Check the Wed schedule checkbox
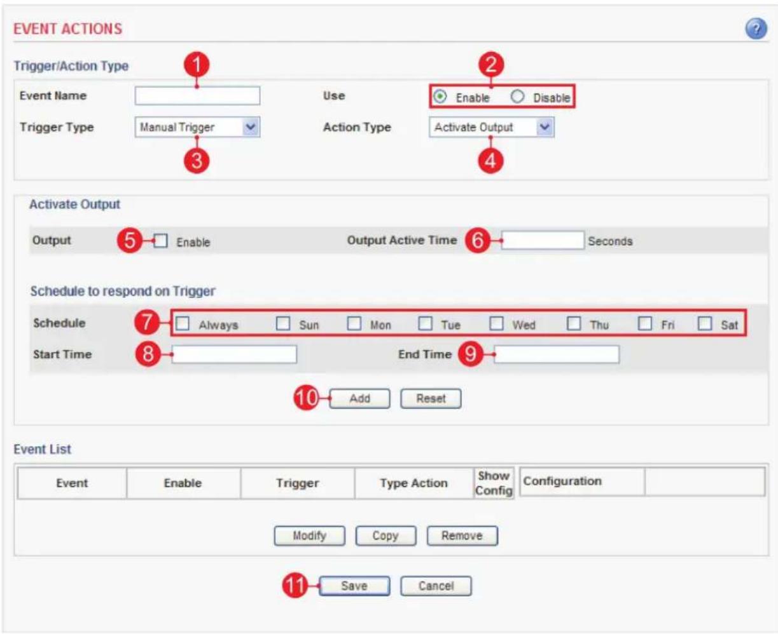 496,324
